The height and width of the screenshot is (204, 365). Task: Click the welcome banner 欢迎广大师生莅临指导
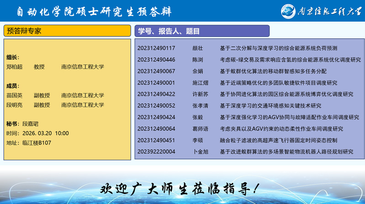(182, 188)
